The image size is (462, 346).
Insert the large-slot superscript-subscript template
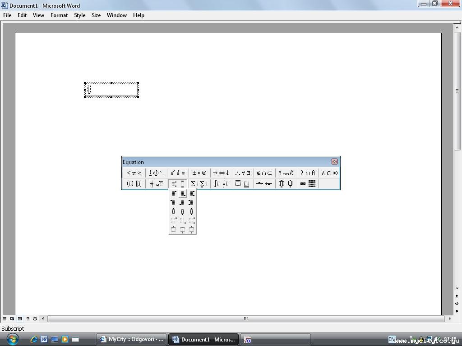pos(192,220)
